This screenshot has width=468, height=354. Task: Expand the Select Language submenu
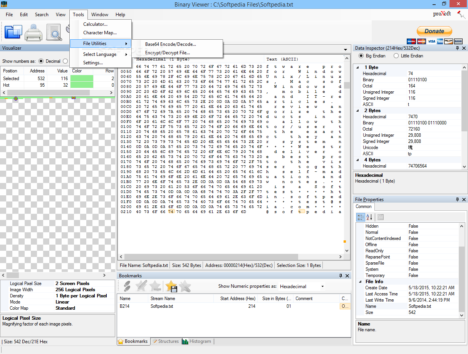point(101,54)
